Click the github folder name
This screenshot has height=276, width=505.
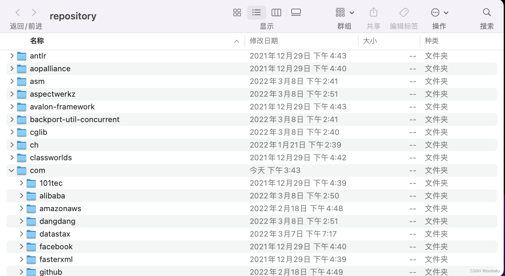coord(51,272)
